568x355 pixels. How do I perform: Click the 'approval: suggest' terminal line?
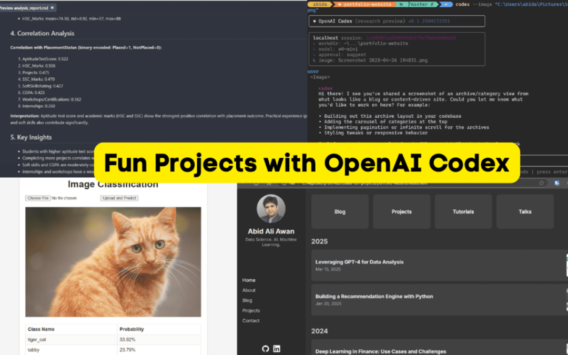[x=339, y=55]
